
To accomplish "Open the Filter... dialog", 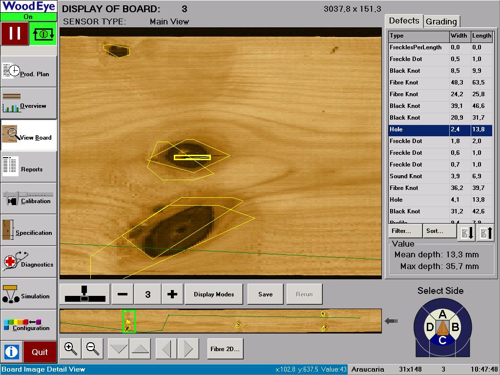I will pos(405,231).
